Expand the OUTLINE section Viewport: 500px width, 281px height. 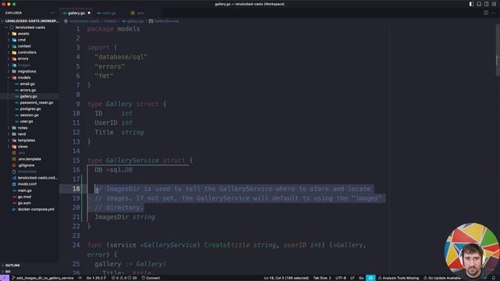pyautogui.click(x=12, y=265)
